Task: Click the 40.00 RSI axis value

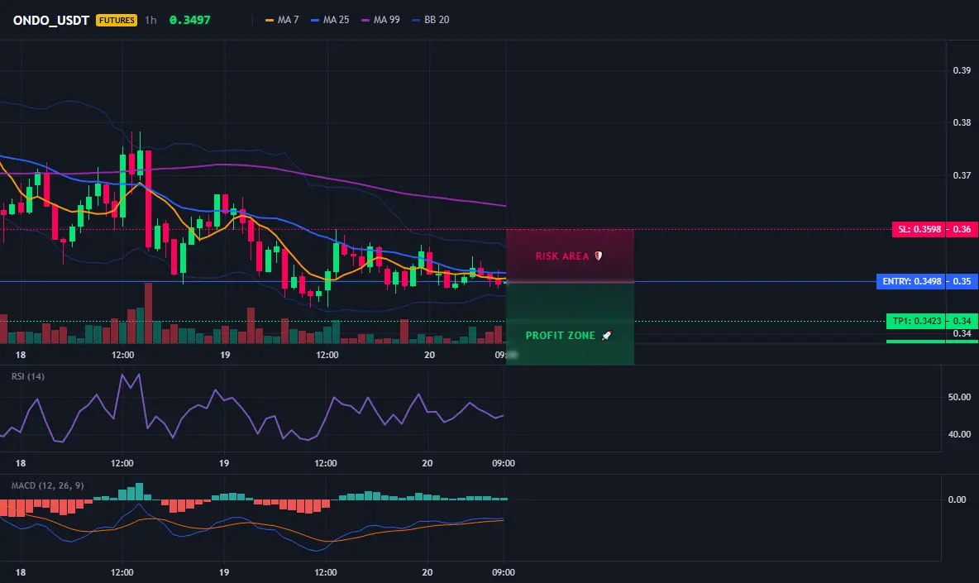Action: 959,434
